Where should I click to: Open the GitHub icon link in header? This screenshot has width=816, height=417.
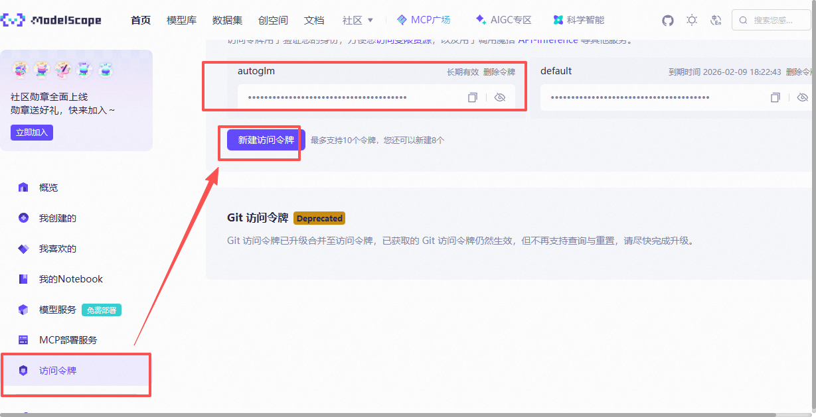click(668, 21)
